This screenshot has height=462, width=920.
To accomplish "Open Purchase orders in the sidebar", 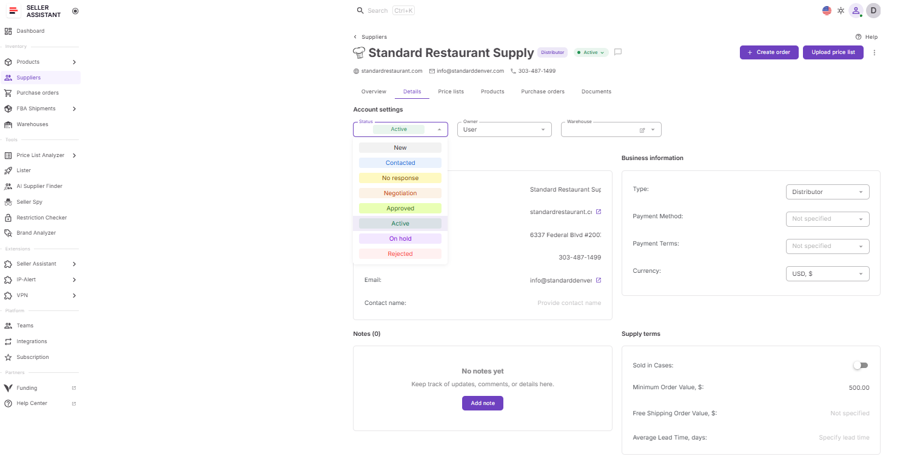I will [40, 93].
